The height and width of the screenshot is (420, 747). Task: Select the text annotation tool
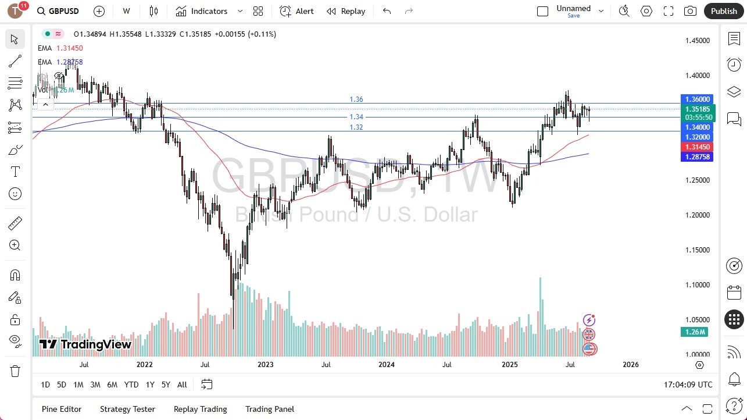click(15, 172)
